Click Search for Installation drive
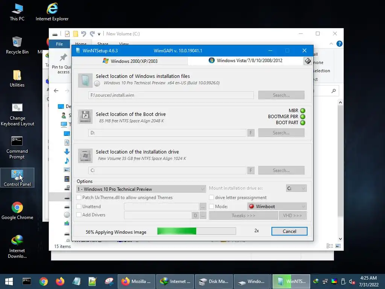Image resolution: width=385 pixels, height=289 pixels. (281, 170)
